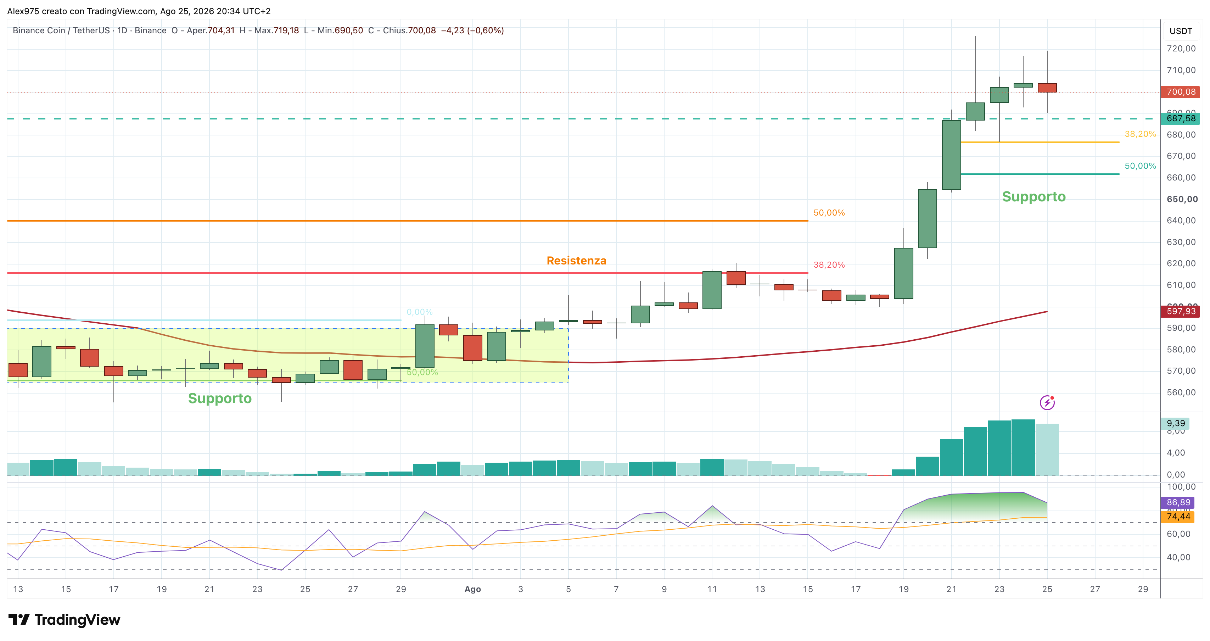
Task: Click the '−4,23 (−0,60%)' change value
Action: (x=472, y=30)
